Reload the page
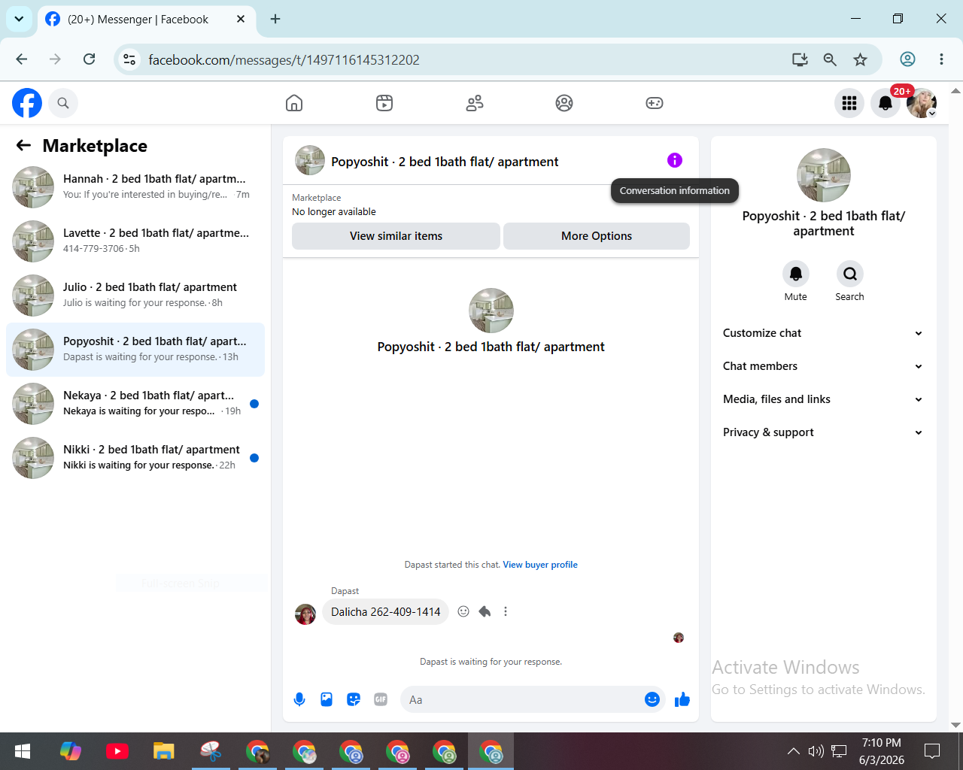The width and height of the screenshot is (963, 770). (90, 59)
